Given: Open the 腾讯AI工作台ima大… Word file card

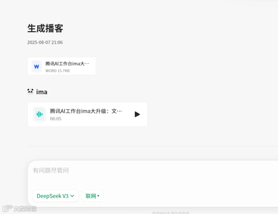Looking at the screenshot, I should click(61, 66).
